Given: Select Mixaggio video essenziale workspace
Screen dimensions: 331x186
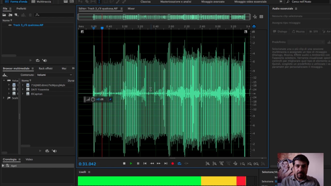Looking at the screenshot, I should [x=250, y=2].
